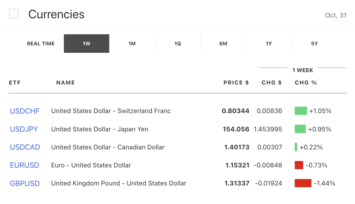Screen dimensions: 355x204
Task: Follow the EURUSD ticker link
Action: click(x=24, y=165)
